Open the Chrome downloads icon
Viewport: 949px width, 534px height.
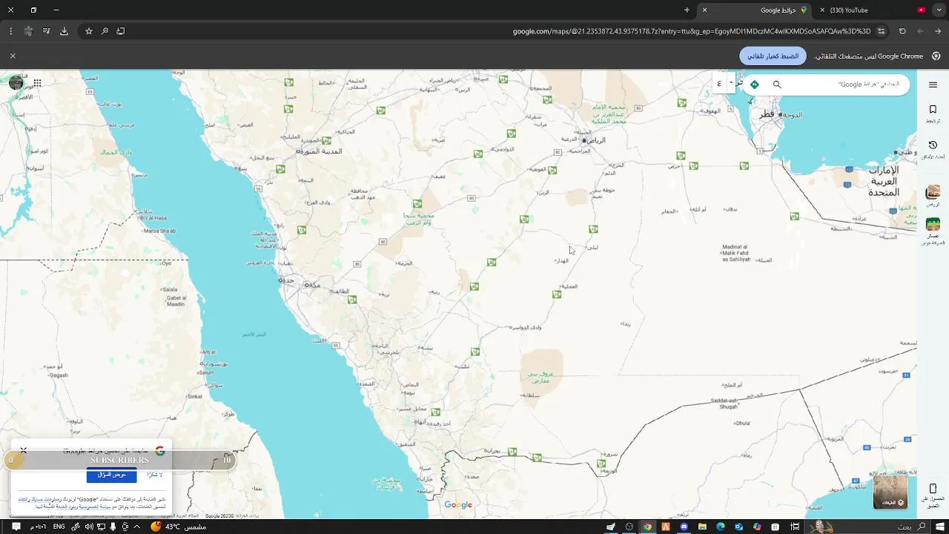[64, 31]
